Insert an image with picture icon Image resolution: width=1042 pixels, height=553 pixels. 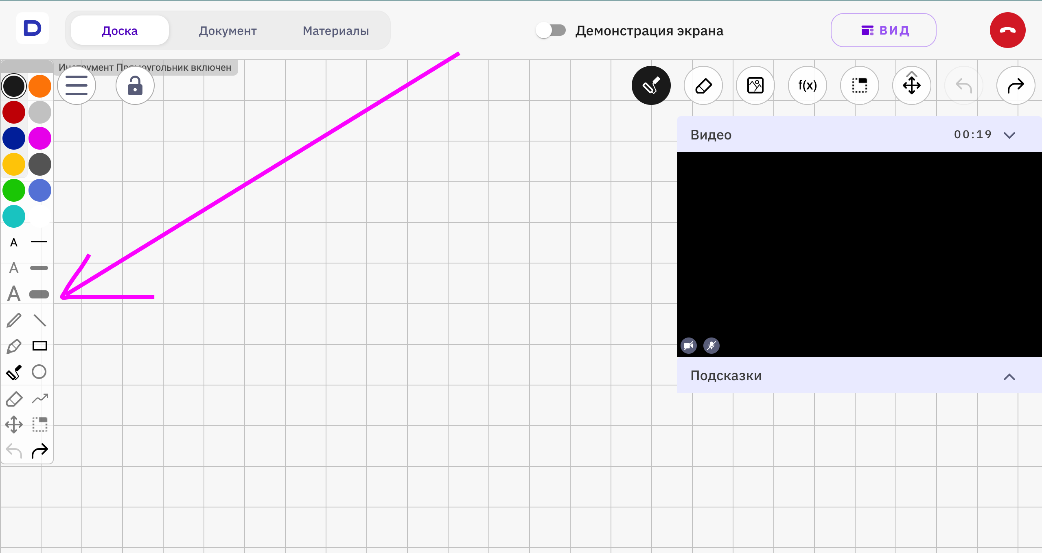pyautogui.click(x=755, y=85)
